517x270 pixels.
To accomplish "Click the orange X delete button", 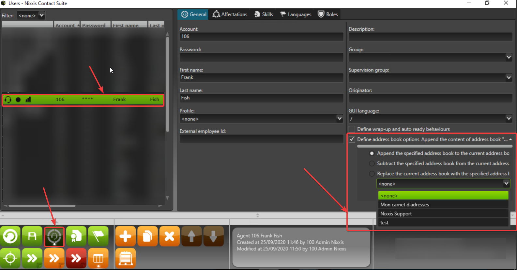I will pos(170,236).
